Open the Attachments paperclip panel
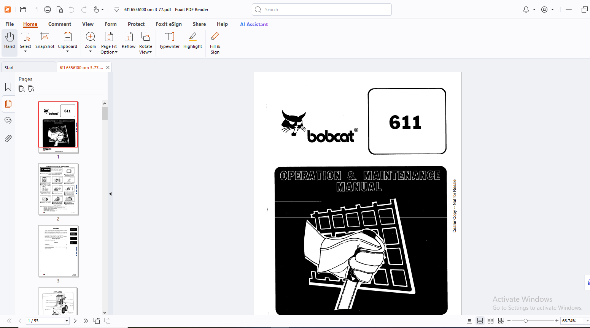This screenshot has height=328, width=590. pyautogui.click(x=8, y=138)
